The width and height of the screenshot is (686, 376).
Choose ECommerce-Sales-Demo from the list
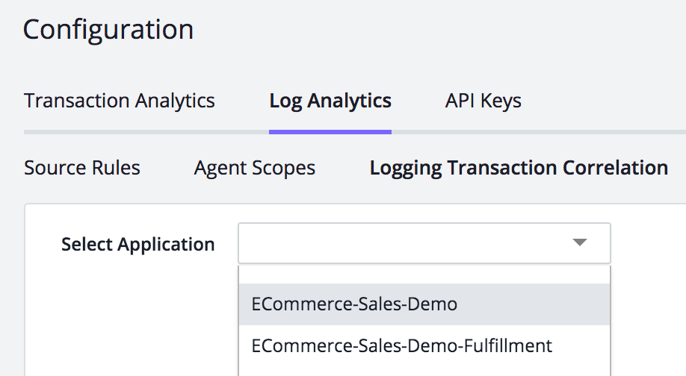[x=424, y=304]
